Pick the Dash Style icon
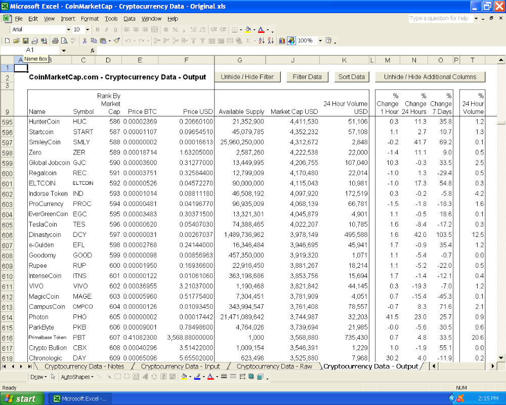The height and width of the screenshot is (405, 506). [233, 377]
